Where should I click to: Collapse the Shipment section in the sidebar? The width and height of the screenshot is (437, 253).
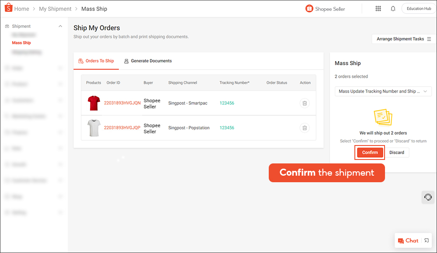tap(60, 26)
